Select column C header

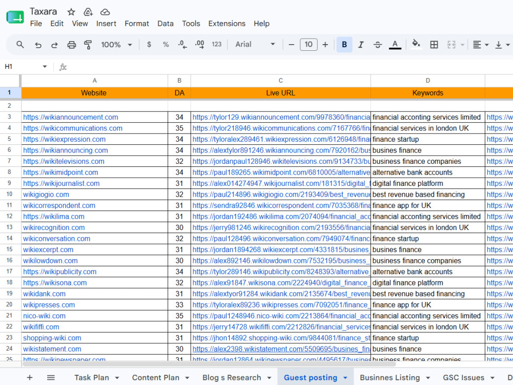click(x=281, y=81)
